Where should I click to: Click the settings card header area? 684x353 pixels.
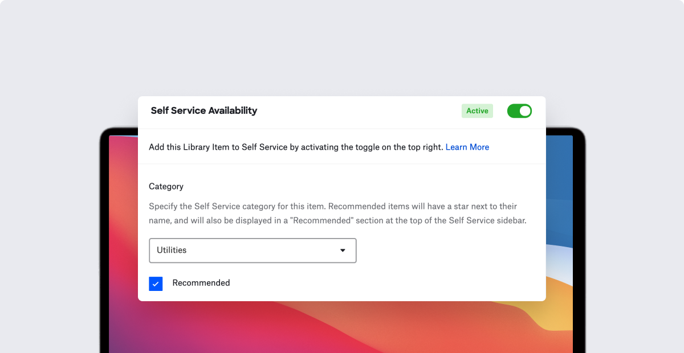click(x=342, y=111)
